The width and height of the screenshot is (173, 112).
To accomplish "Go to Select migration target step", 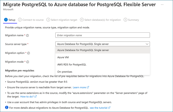I will coord(62,20).
